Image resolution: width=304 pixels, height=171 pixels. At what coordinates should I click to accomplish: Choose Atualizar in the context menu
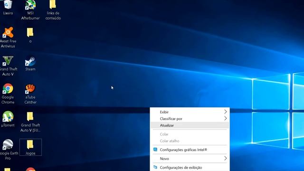(190, 125)
